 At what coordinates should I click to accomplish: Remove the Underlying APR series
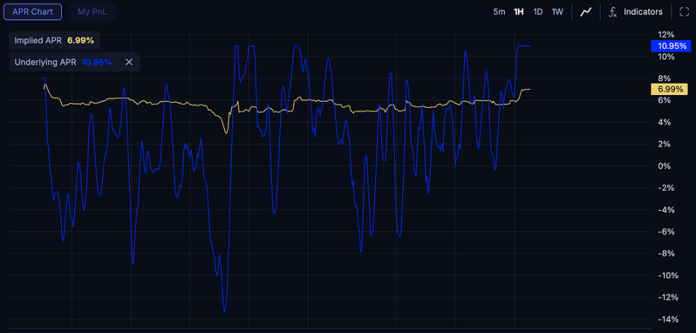pos(129,62)
